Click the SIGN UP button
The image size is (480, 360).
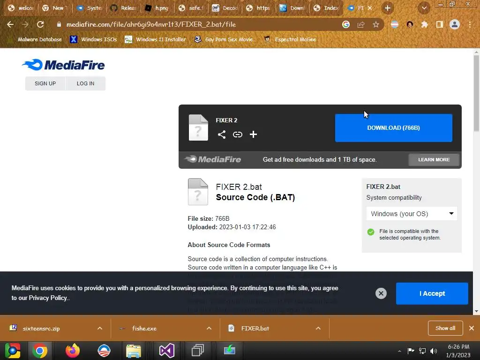point(45,83)
